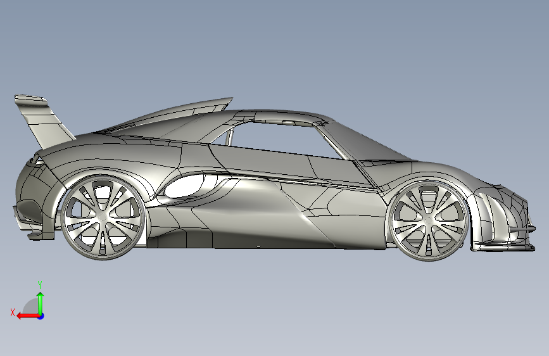Click the green Y axis arrow of triad

(41, 303)
